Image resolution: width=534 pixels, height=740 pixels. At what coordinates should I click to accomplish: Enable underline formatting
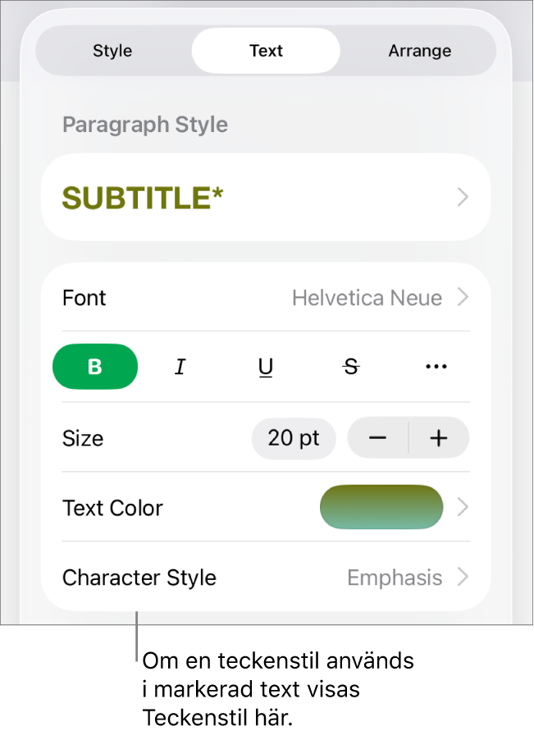tap(266, 367)
